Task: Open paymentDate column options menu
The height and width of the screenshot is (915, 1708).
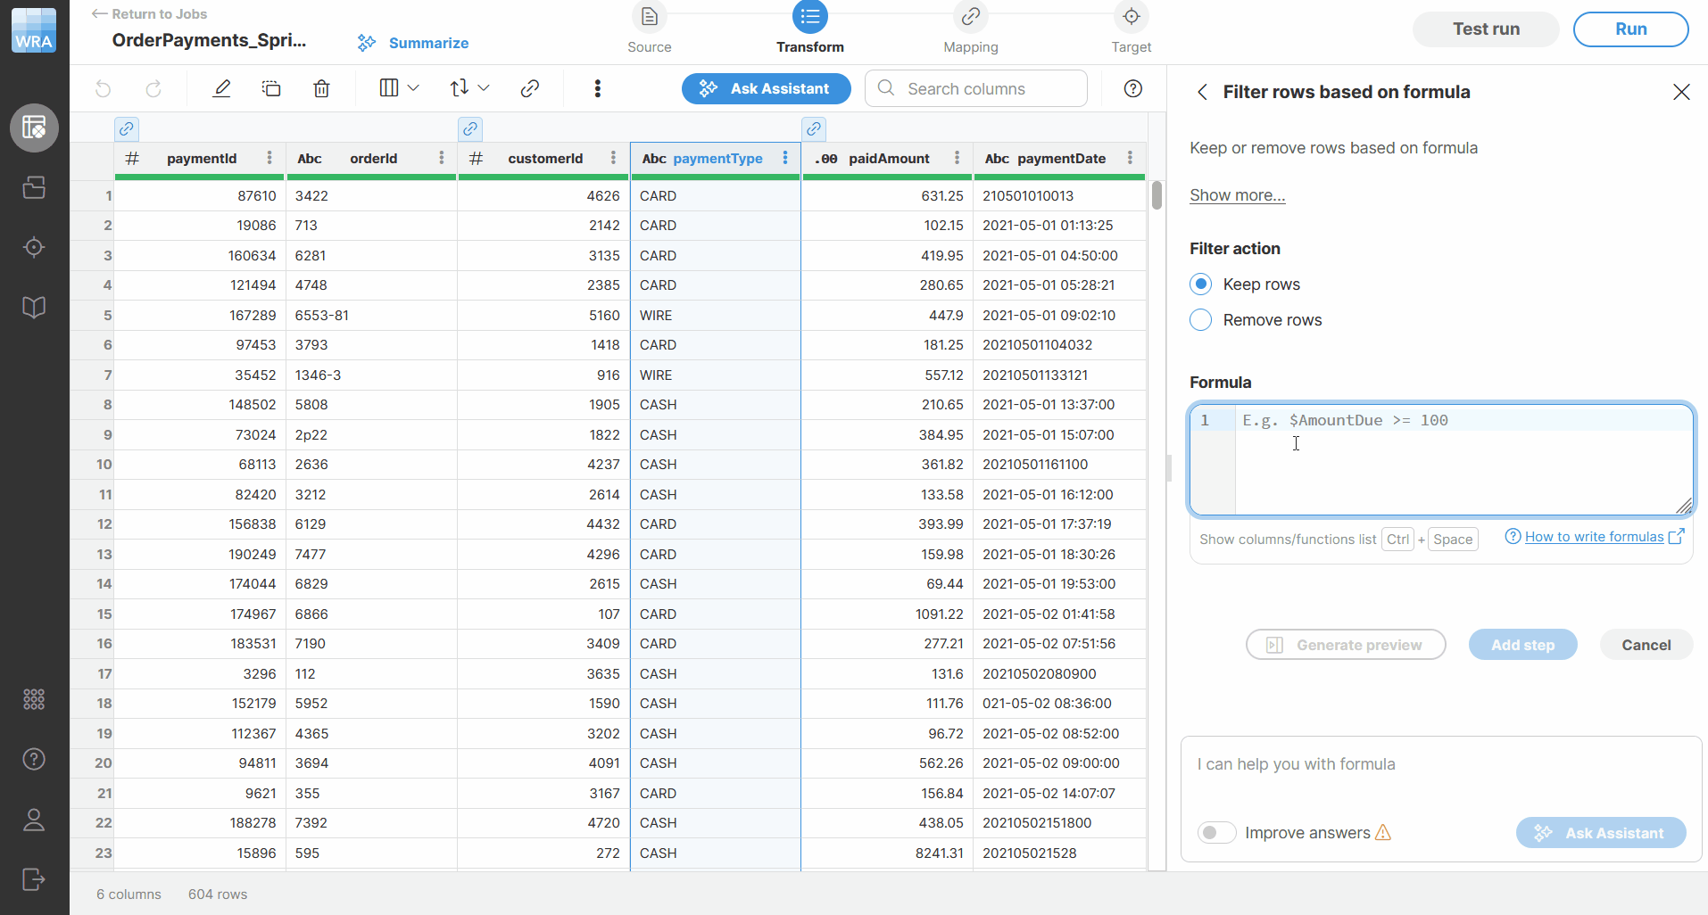Action: point(1131,158)
